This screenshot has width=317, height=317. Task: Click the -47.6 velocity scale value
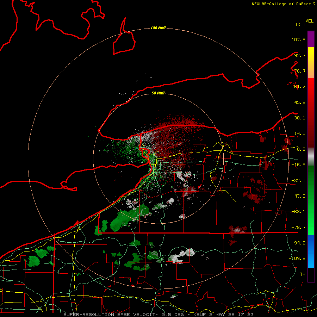(298, 196)
